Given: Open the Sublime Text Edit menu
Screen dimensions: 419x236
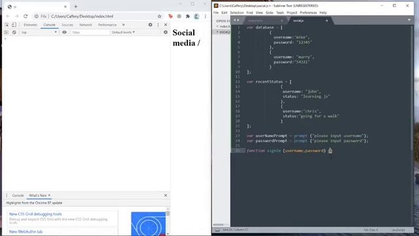Looking at the screenshot, I should pos(224,12).
